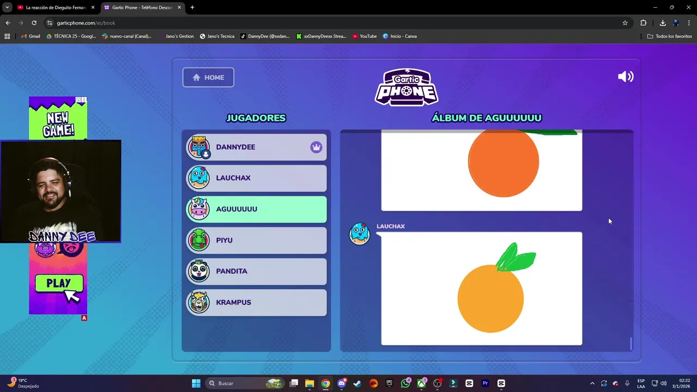The image size is (697, 392).
Task: Open a new tab with the plus button
Action: click(192, 8)
